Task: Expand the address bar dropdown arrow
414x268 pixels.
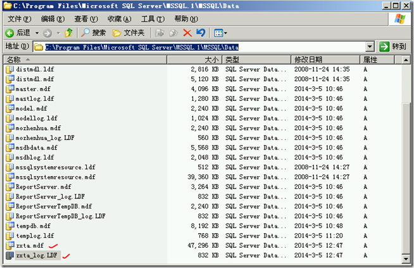Action: pos(370,47)
